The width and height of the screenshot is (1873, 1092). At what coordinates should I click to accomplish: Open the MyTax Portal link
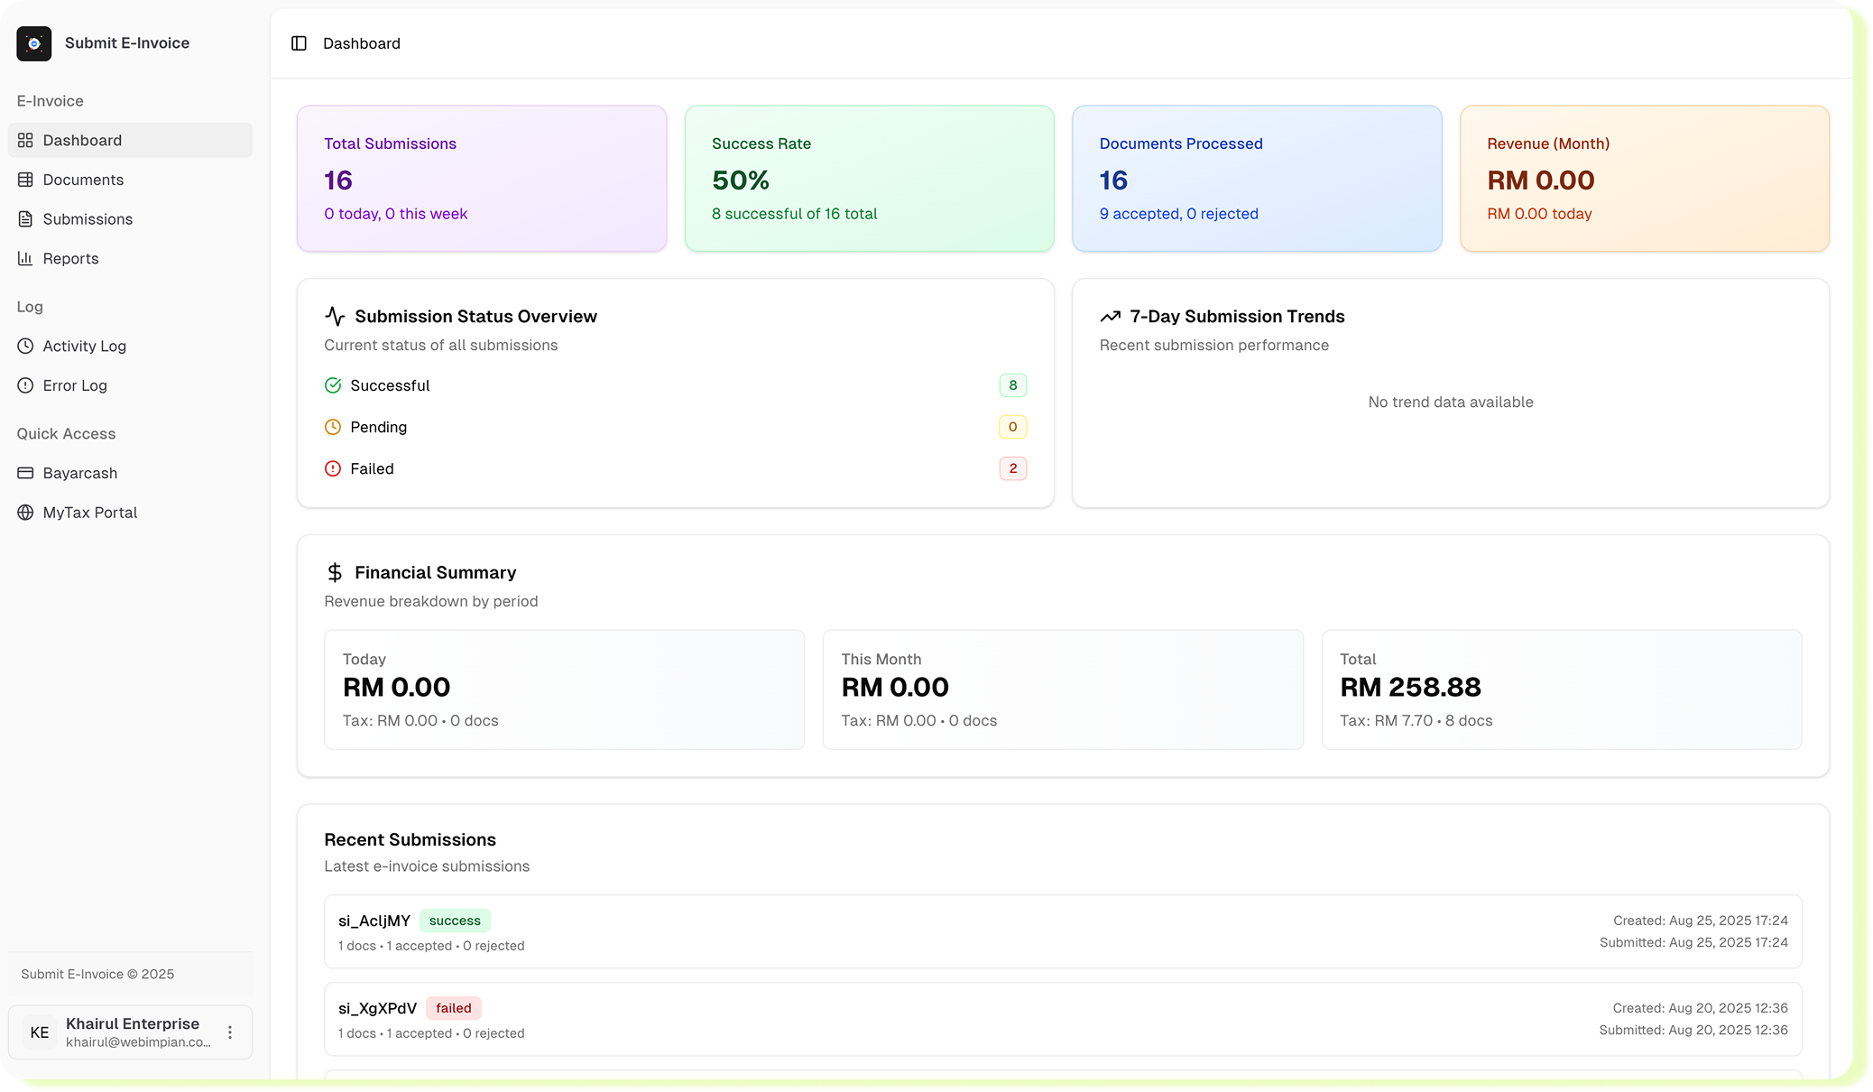[90, 513]
